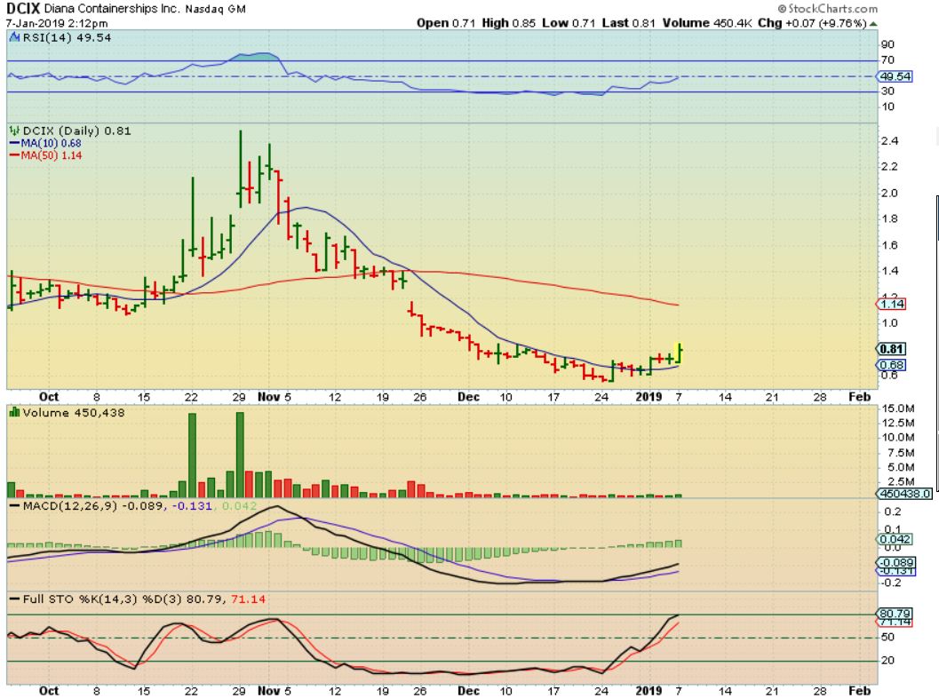Screen dimensions: 939x698
Task: Click the Open 0.71 value
Action: [x=446, y=23]
